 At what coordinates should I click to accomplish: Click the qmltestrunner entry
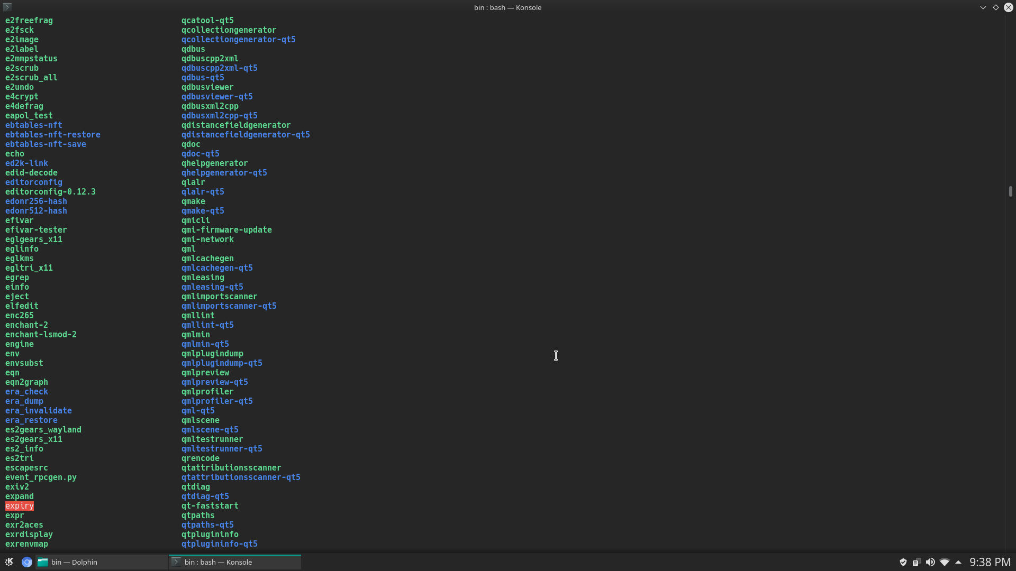tap(212, 439)
